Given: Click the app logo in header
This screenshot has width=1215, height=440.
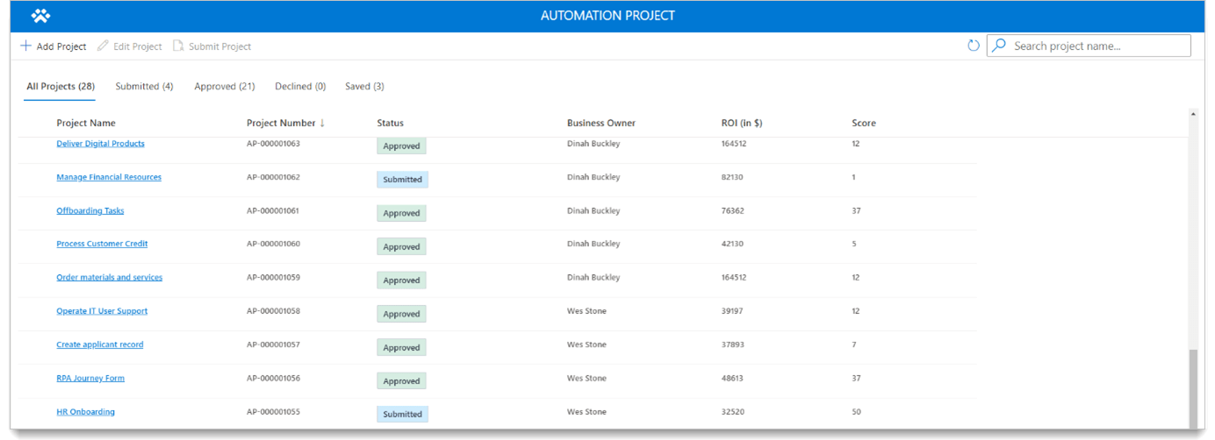Looking at the screenshot, I should tap(40, 16).
